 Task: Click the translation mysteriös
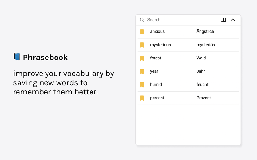pos(206,45)
